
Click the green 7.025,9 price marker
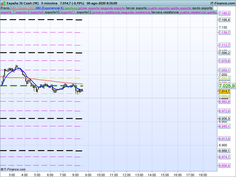tap(227, 86)
